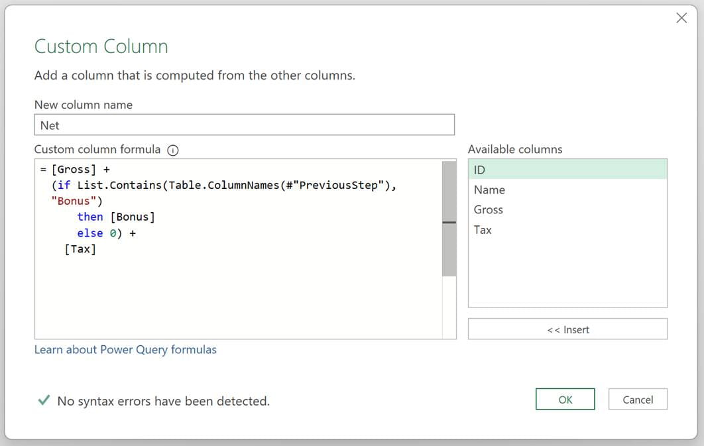The image size is (704, 446).
Task: Click the [Tax] token in formula
Action: tap(80, 249)
